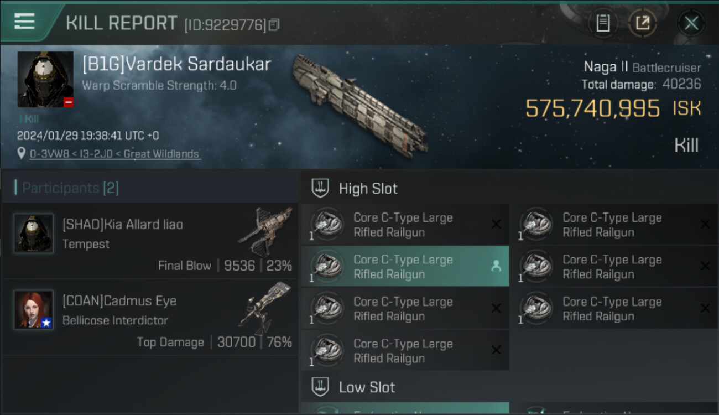Image resolution: width=719 pixels, height=415 pixels.
Task: Close the kill report window
Action: (691, 23)
